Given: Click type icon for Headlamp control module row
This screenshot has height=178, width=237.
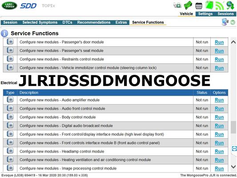Looking at the screenshot, I should (x=10, y=151).
